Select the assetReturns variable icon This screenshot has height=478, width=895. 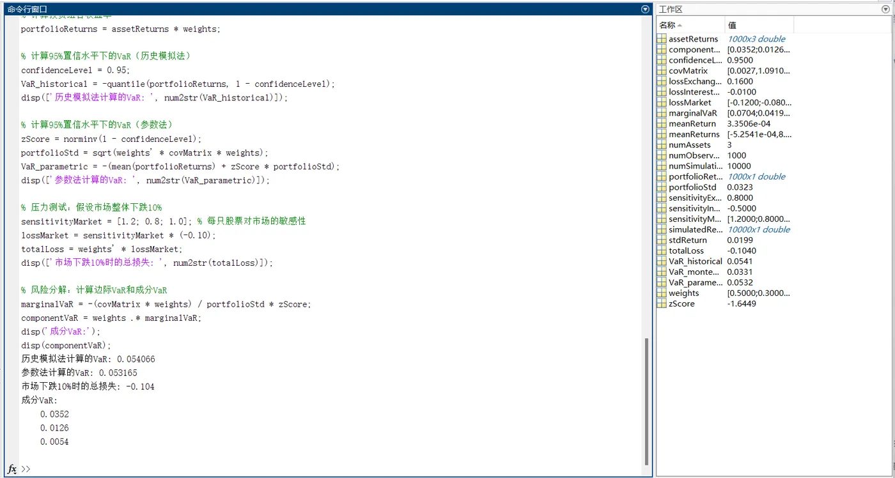click(662, 39)
